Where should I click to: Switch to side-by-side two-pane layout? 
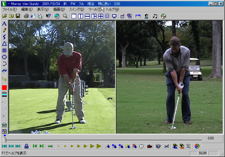pyautogui.click(x=81, y=16)
